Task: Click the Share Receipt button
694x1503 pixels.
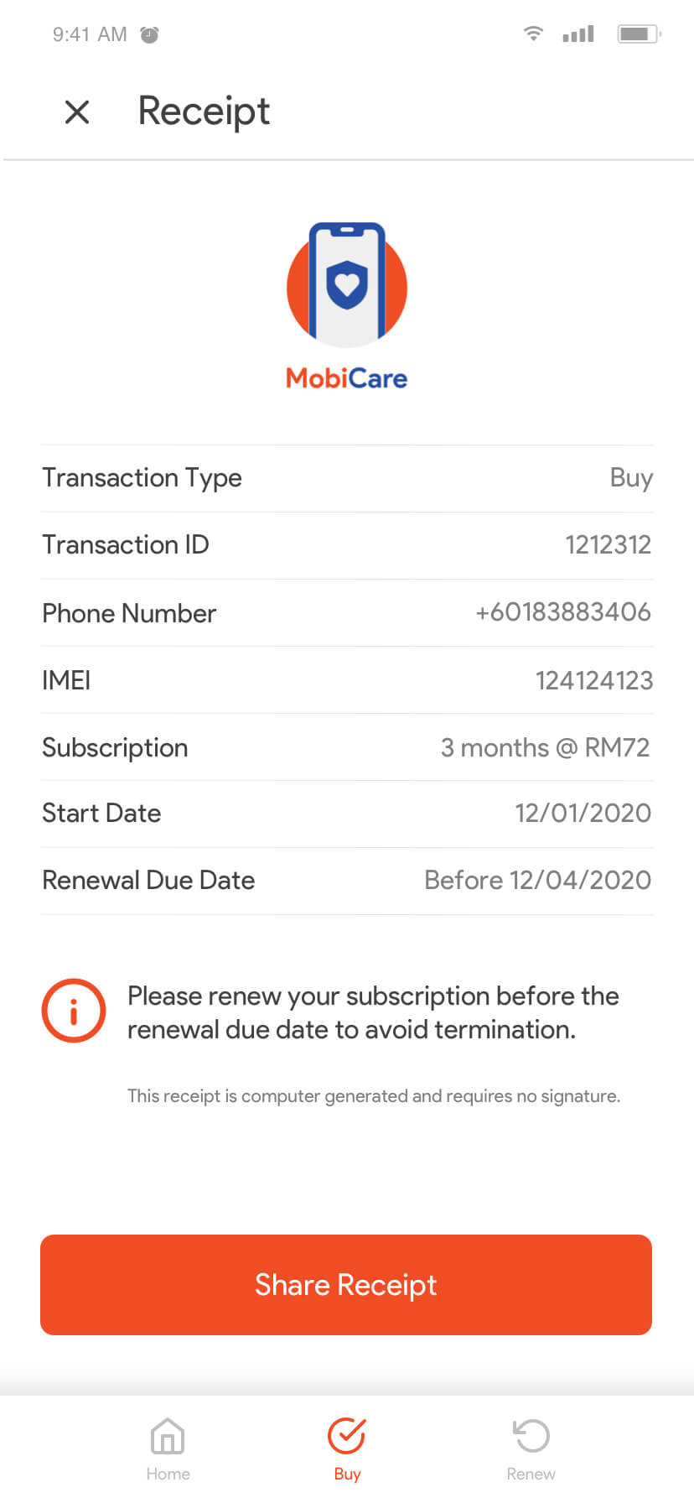Action: 346,1284
